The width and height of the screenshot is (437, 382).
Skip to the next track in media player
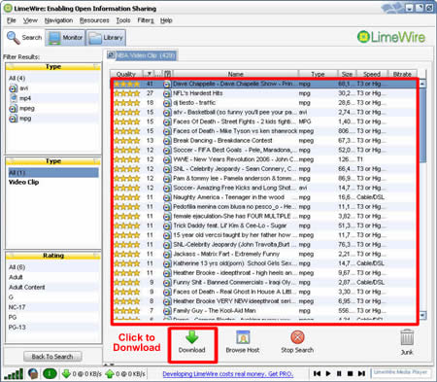[361, 373]
